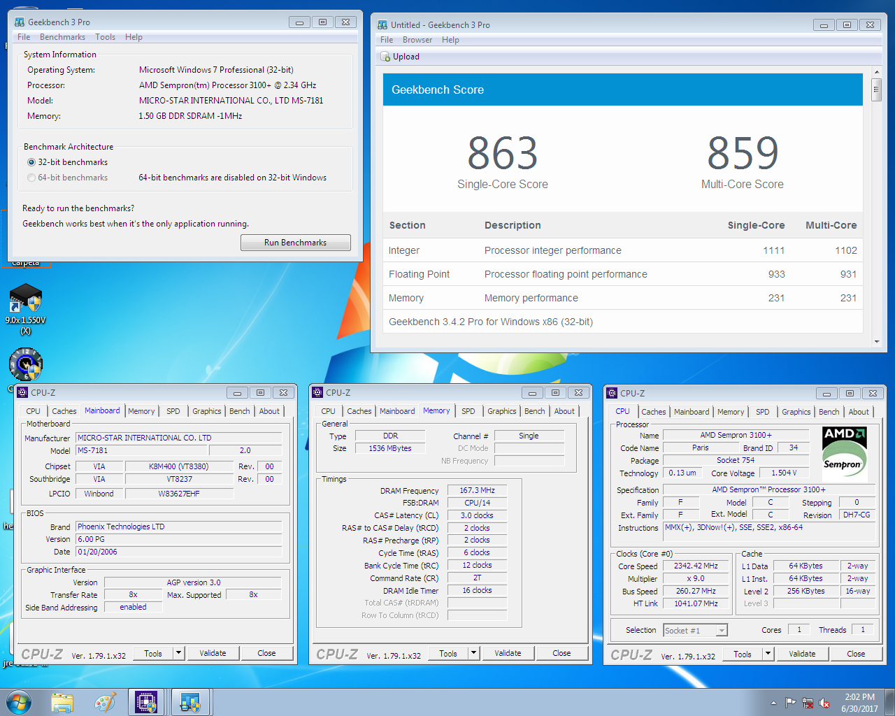Click the Geekbench results scrollbar thumb
The image size is (895, 716).
877,91
